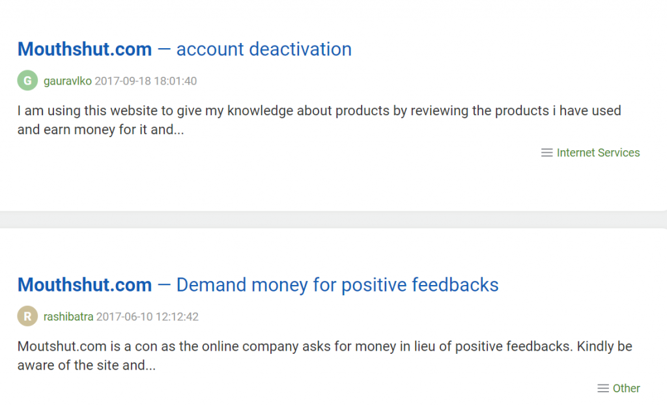This screenshot has width=667, height=406.
Task: Click the Mouthshut.com bold title text
Action: (84, 49)
